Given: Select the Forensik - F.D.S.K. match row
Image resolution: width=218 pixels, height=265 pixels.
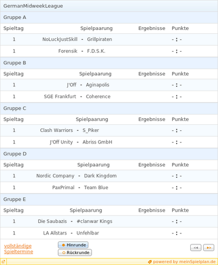Looking at the screenshot, I should (x=109, y=51).
